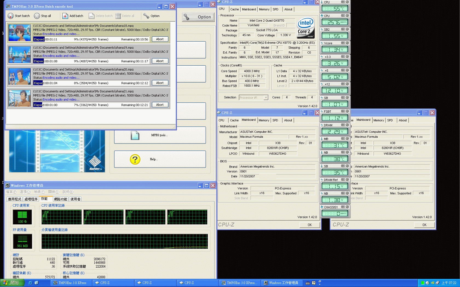The image size is (460, 287).
Task: Close the FSBT voltage gadget
Action: tap(347, 111)
